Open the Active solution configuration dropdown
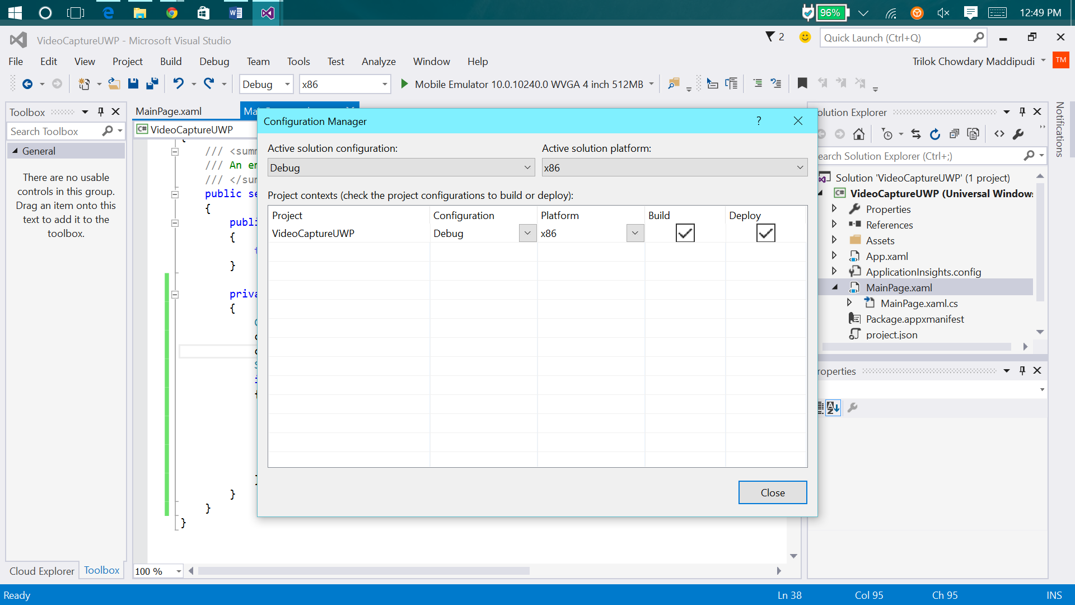Image resolution: width=1075 pixels, height=605 pixels. 401,167
